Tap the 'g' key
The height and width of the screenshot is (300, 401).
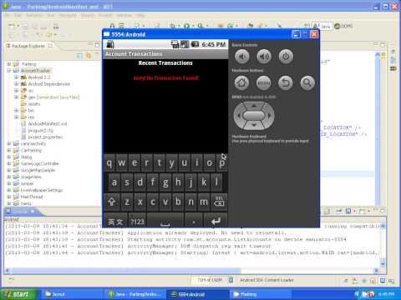coord(165,182)
